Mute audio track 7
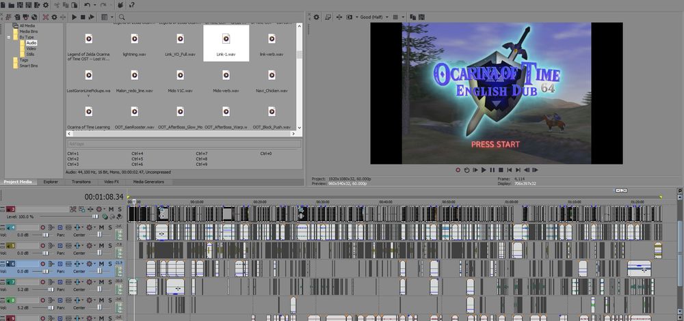The height and width of the screenshot is (321, 684). (102, 282)
